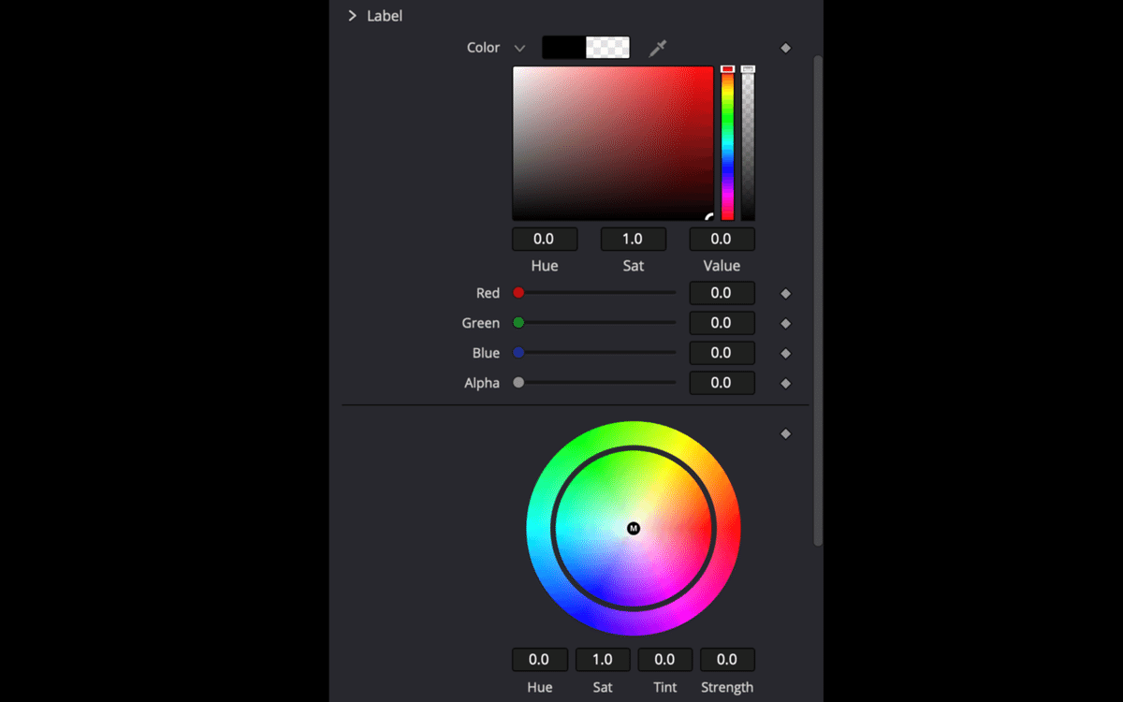The height and width of the screenshot is (702, 1123).
Task: Pick color with the eyedropper tool
Action: click(658, 48)
